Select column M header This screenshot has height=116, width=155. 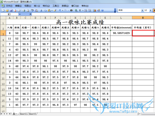143,18
